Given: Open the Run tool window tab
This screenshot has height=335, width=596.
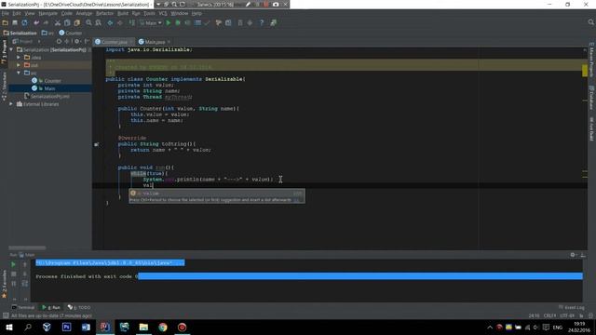Looking at the screenshot, I should [x=51, y=307].
